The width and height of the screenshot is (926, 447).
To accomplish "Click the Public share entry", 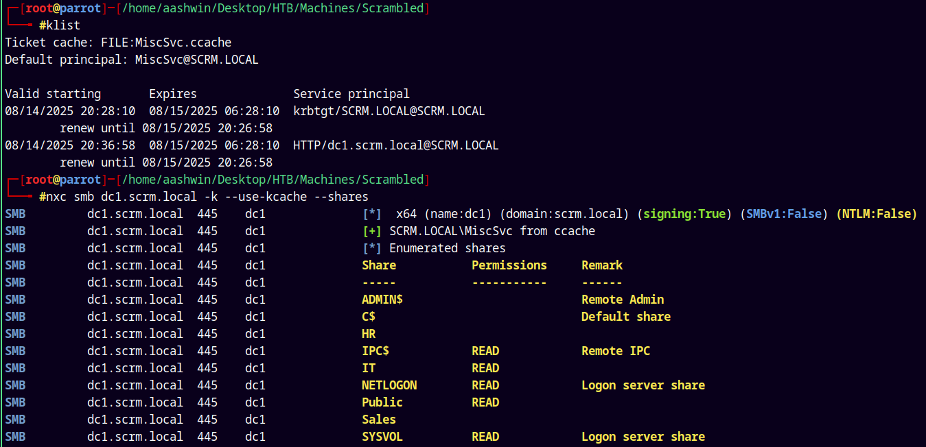I will click(x=382, y=402).
